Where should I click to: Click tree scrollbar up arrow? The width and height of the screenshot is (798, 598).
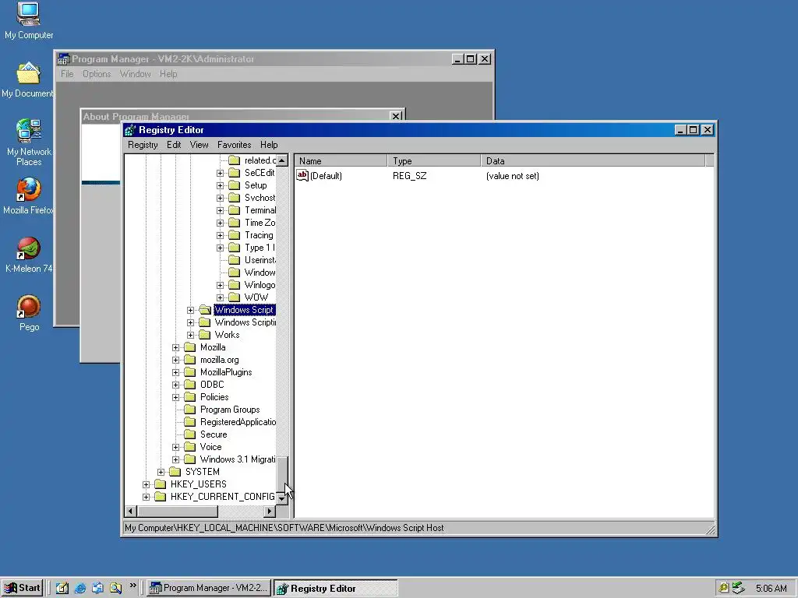tap(282, 160)
